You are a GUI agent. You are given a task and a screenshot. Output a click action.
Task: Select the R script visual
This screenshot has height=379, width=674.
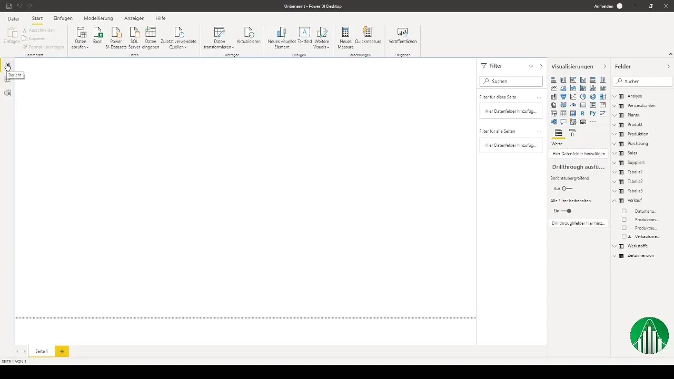point(583,113)
